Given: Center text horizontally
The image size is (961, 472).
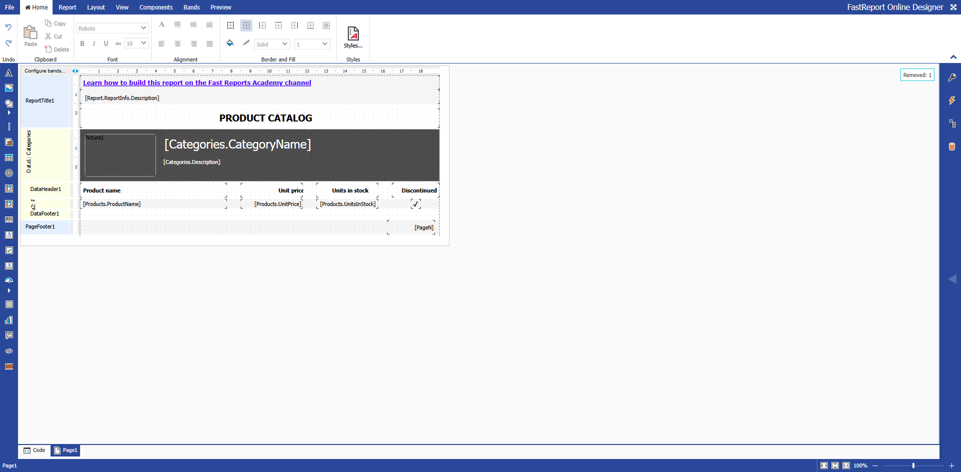Looking at the screenshot, I should point(178,44).
